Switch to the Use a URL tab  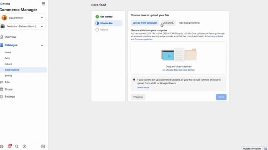click(x=168, y=23)
